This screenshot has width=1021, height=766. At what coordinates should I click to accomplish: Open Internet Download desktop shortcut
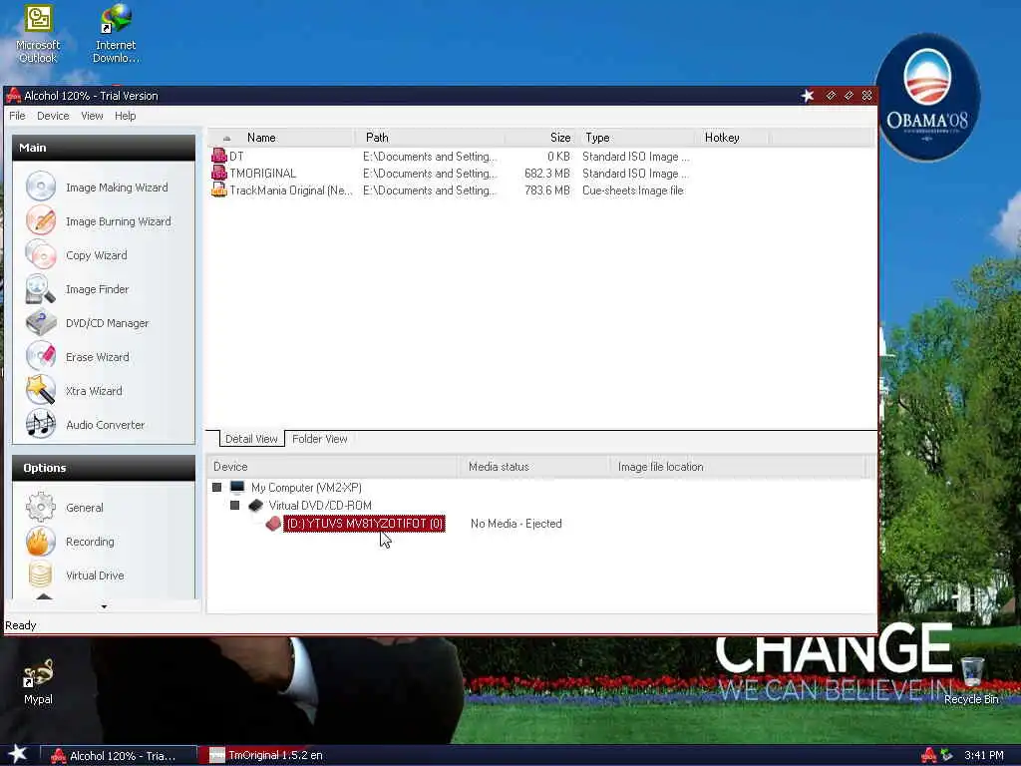click(116, 34)
